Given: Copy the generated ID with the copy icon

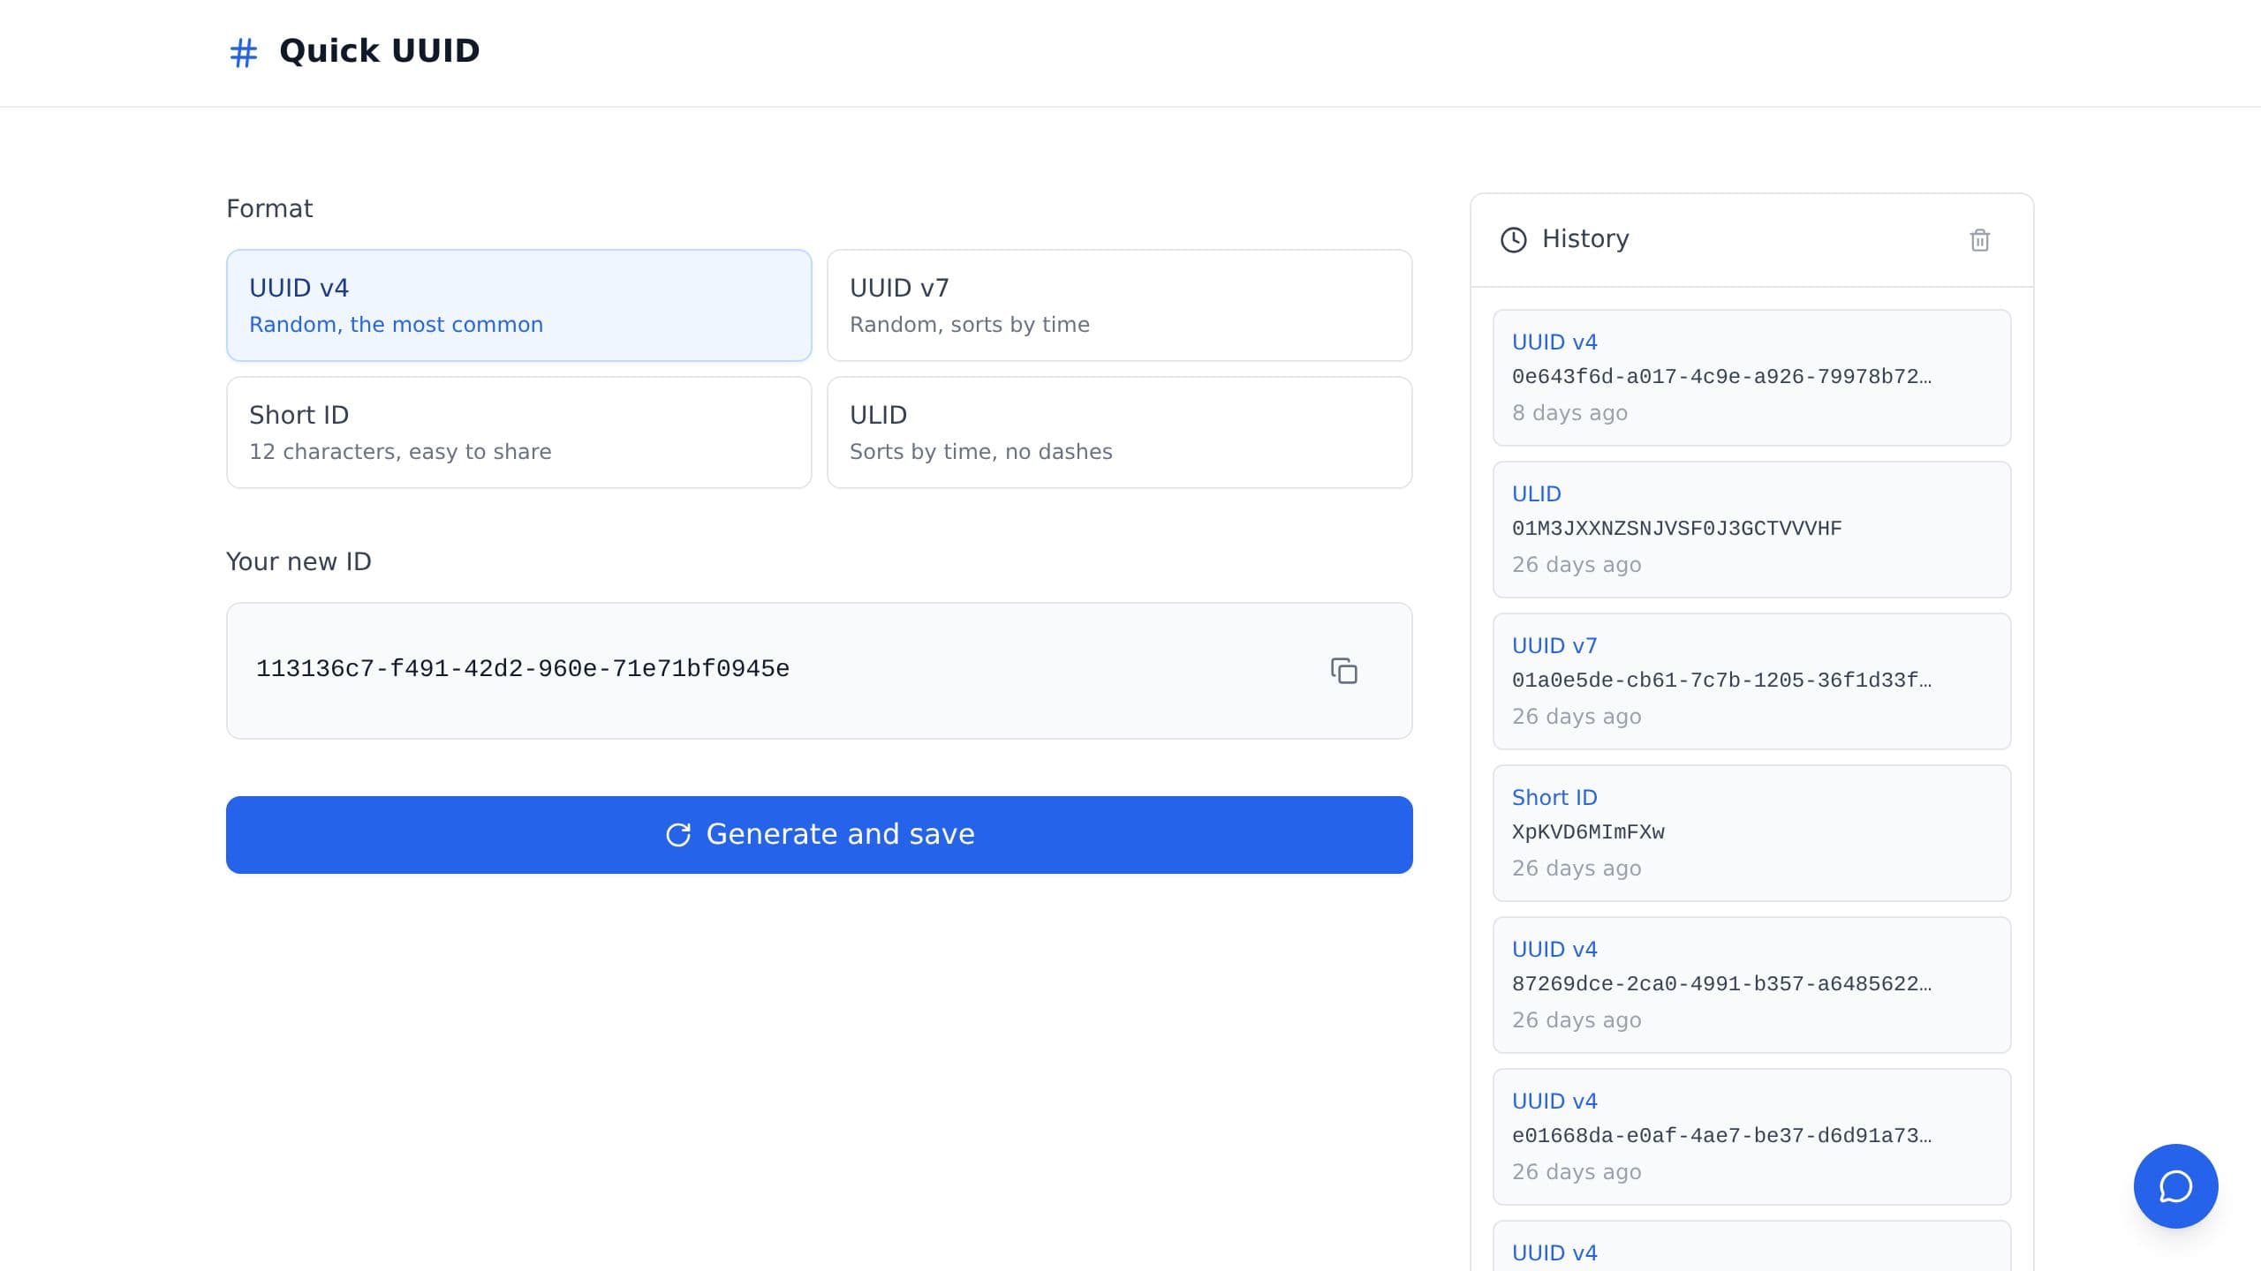Looking at the screenshot, I should point(1343,671).
